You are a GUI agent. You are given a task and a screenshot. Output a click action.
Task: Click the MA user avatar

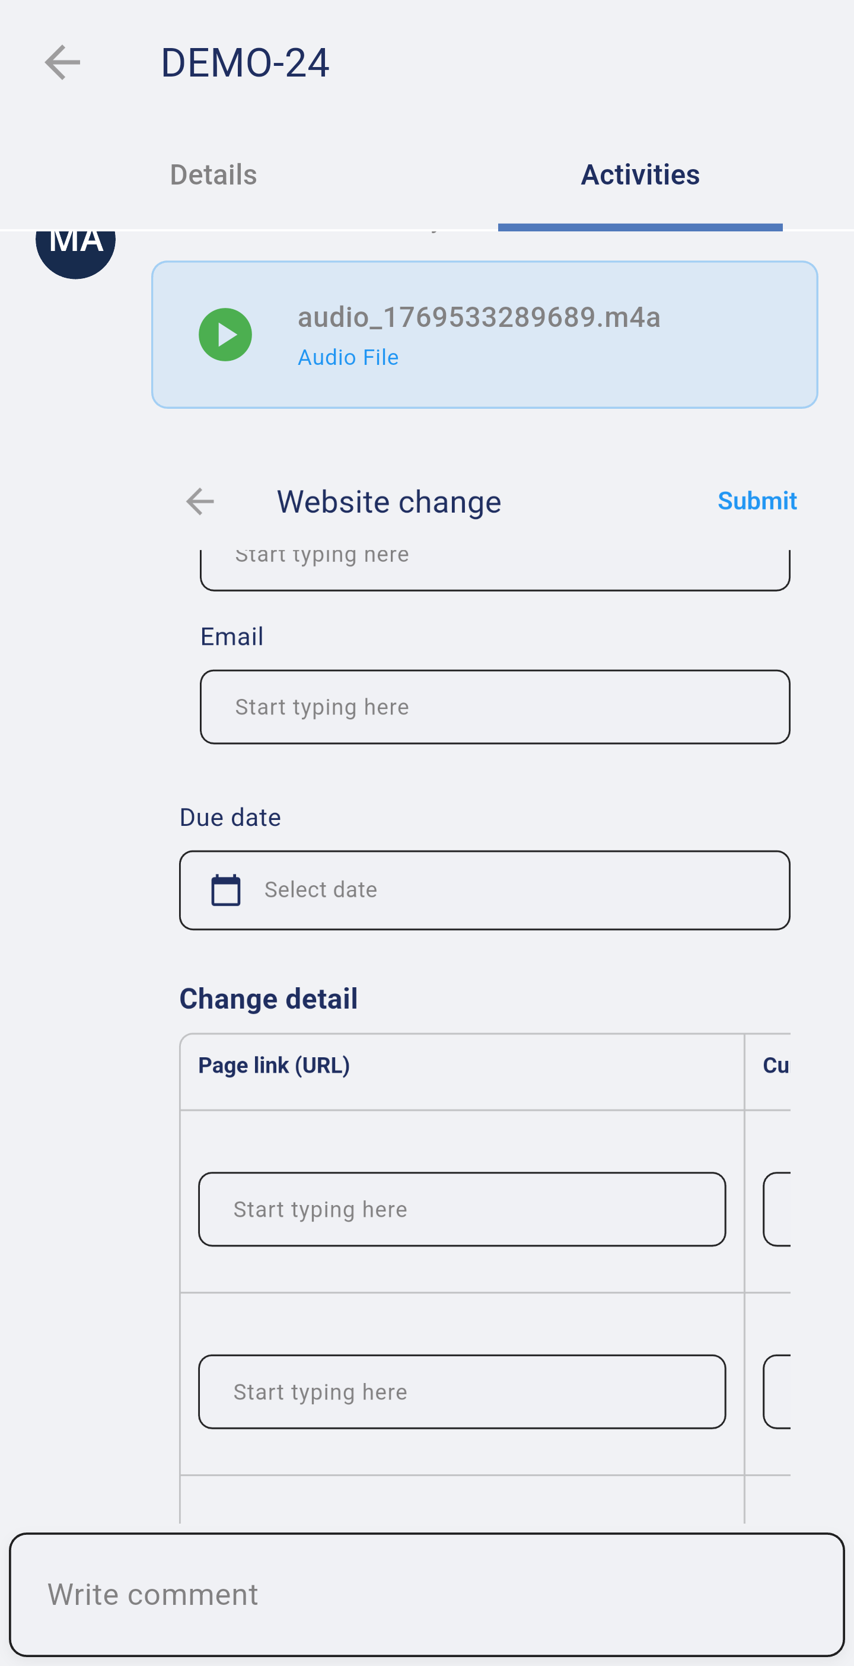[76, 249]
